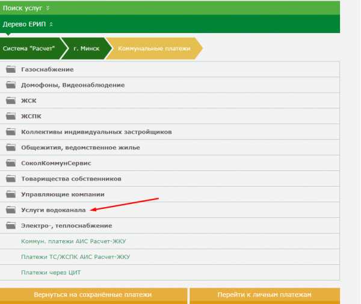Go to Система "Расчет" breadcrumb
Viewport: 361px width, 304px height.
tap(29, 48)
